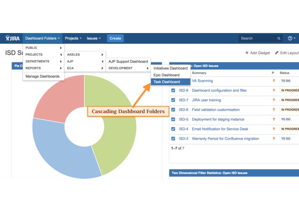Open issue link ISD-7

click(x=183, y=100)
